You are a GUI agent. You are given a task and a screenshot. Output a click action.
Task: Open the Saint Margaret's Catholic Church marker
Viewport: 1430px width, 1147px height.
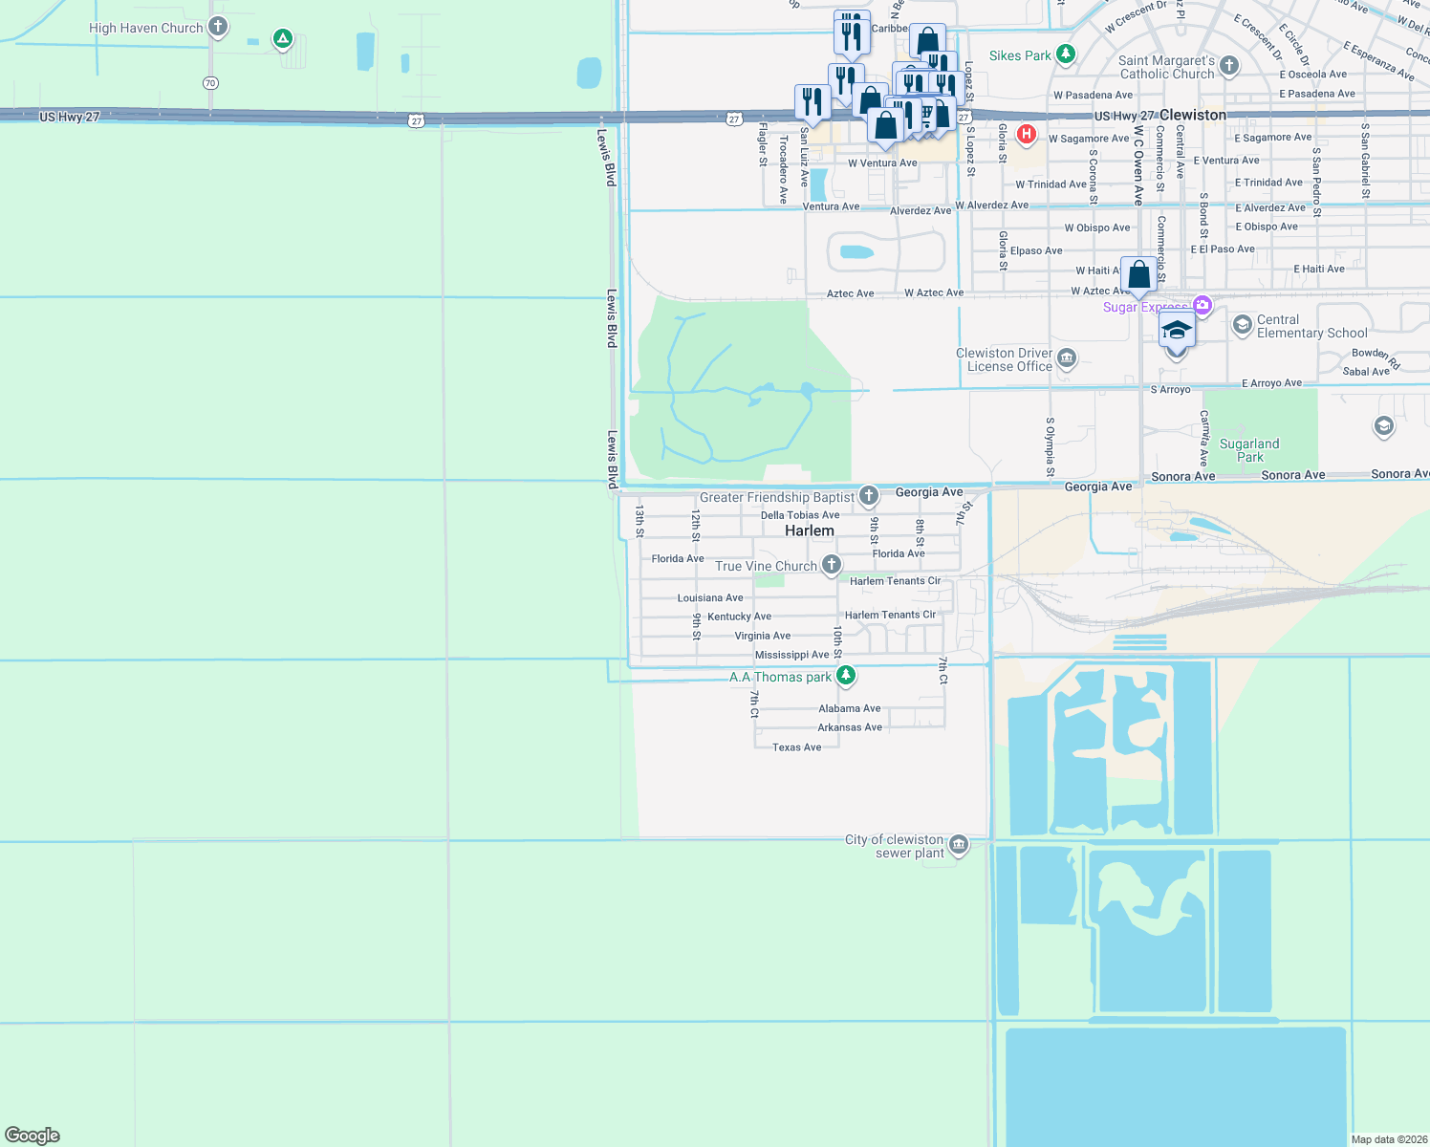coord(1229,66)
